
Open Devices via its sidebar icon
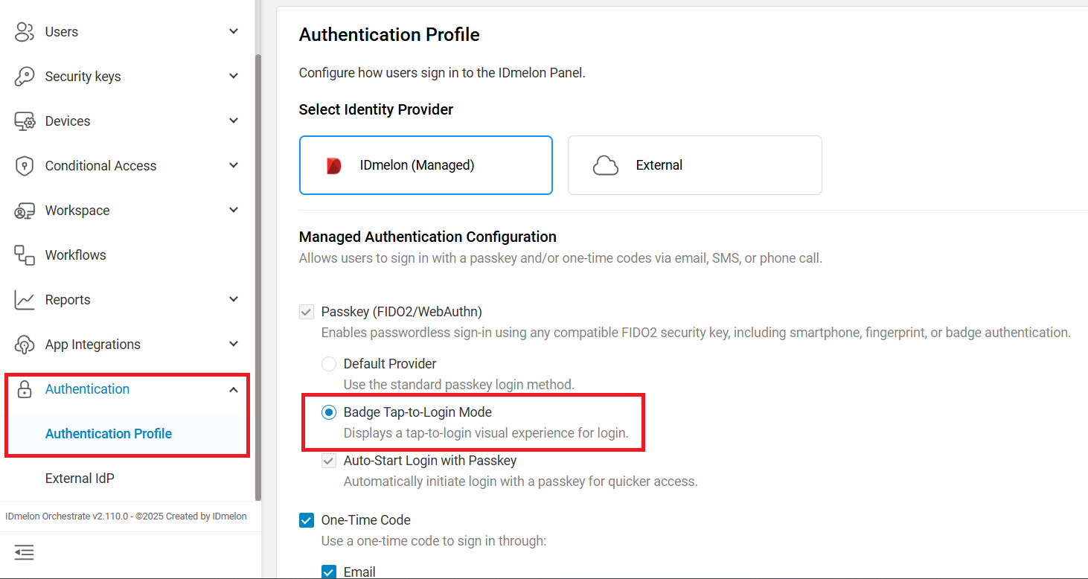click(x=22, y=121)
